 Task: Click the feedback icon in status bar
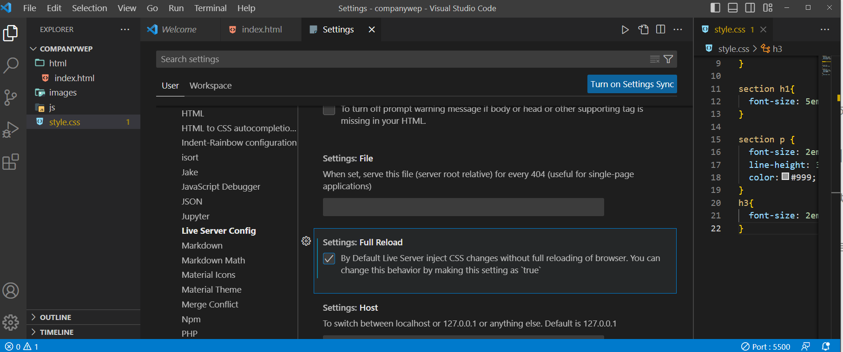(806, 346)
